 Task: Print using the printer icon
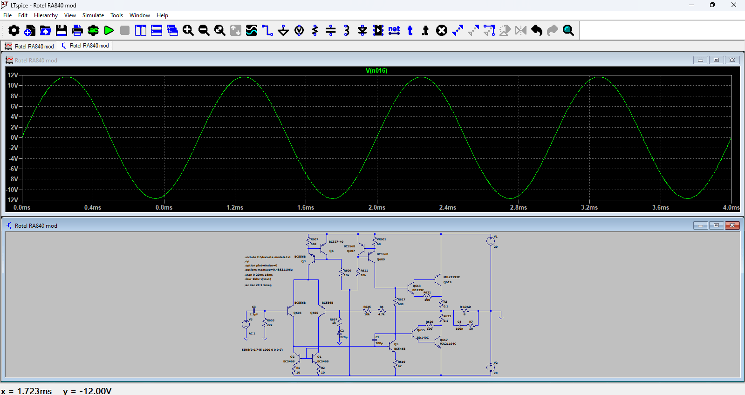77,30
